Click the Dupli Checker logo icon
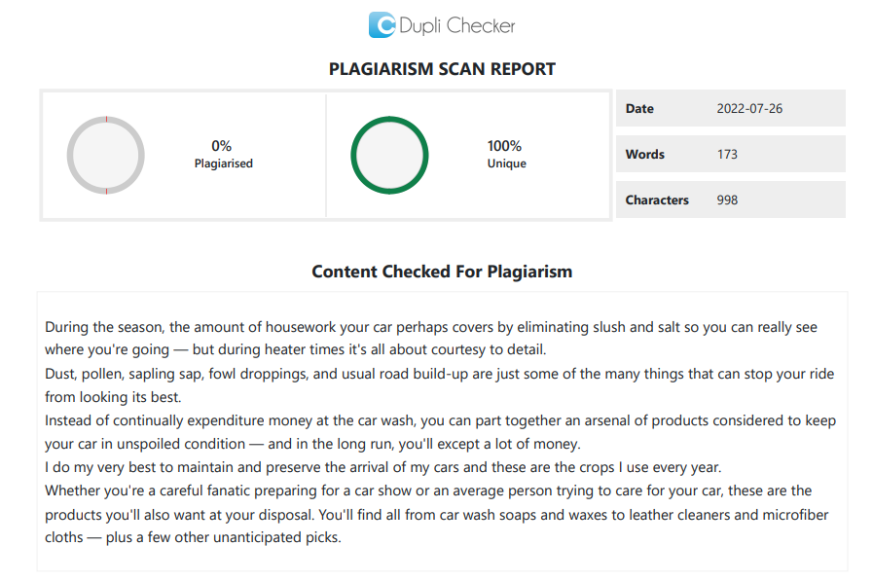Image resolution: width=873 pixels, height=582 pixels. point(382,25)
